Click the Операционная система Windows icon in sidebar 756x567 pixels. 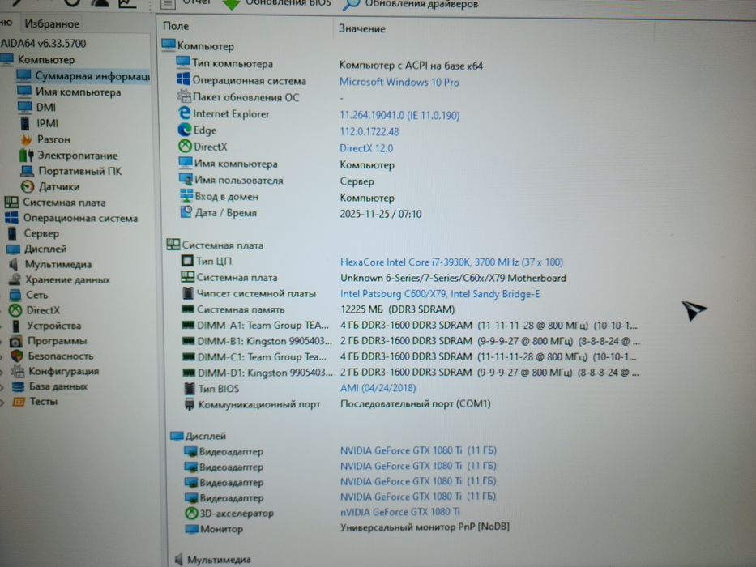click(x=11, y=218)
